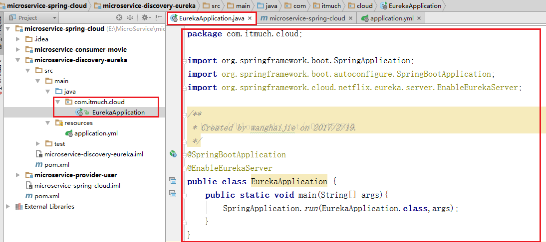
Task: Click microservice-spring-cloud in navigation breadcrumb
Action: 46,5
